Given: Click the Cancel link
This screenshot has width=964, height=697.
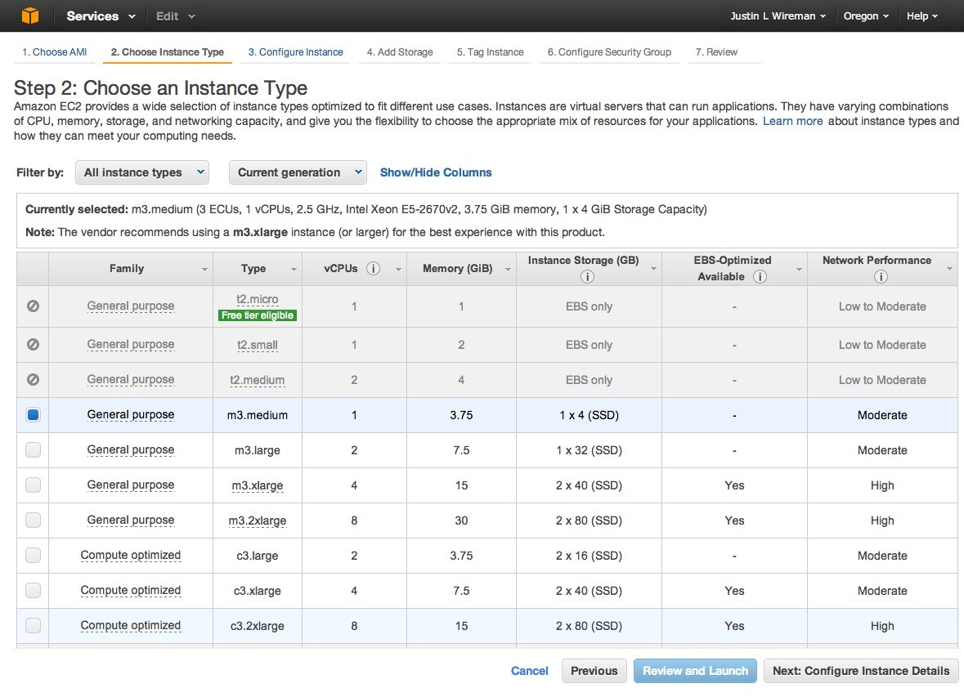Looking at the screenshot, I should [529, 671].
